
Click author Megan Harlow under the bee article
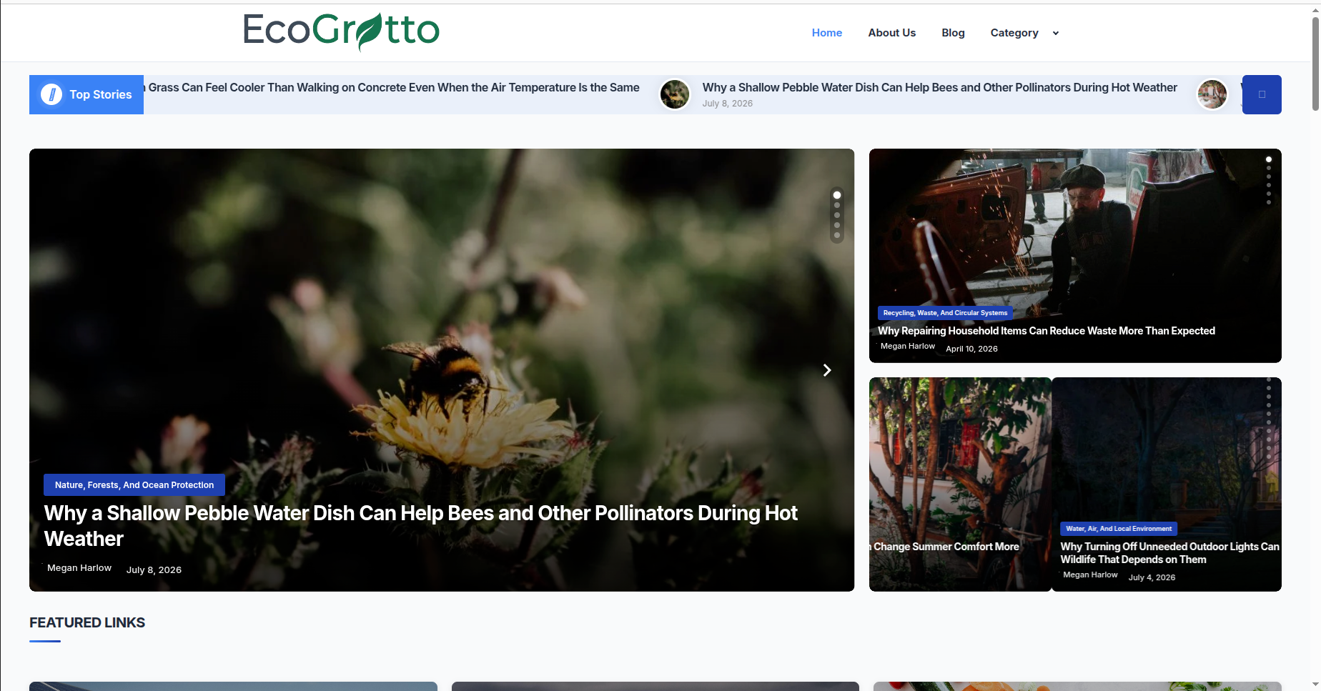pos(79,568)
